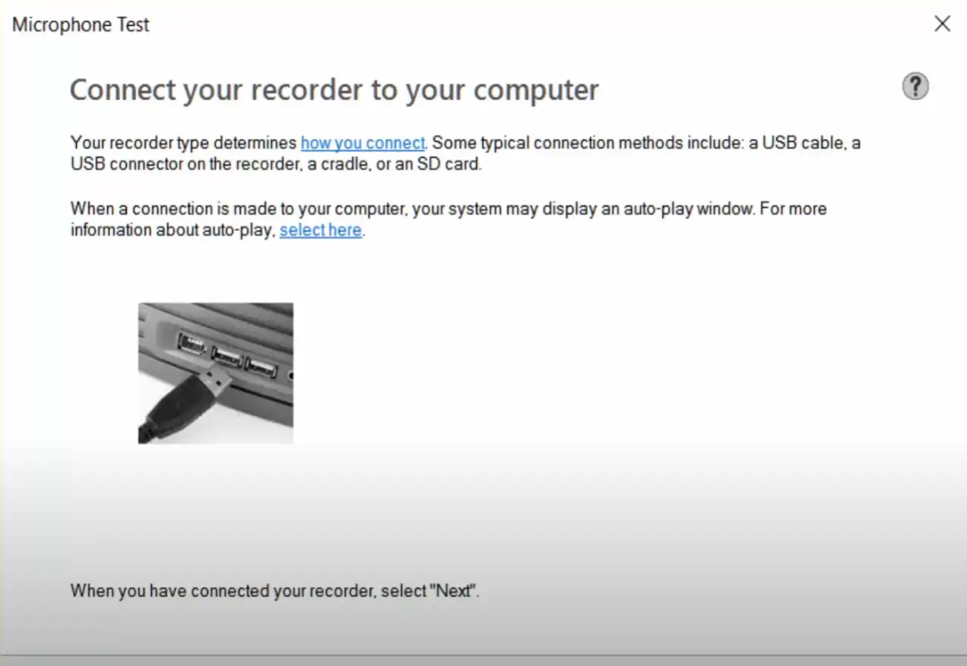Viewport: 967px width, 666px height.
Task: Click the middle USB port in the photo
Action: [227, 355]
